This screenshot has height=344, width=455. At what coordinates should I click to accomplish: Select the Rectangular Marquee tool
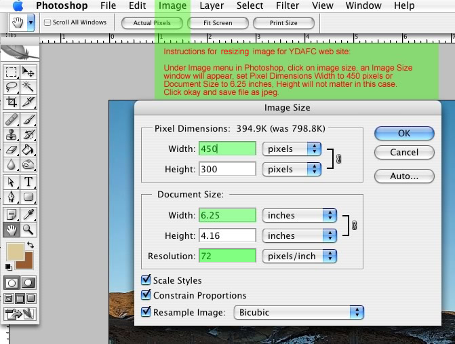12,72
